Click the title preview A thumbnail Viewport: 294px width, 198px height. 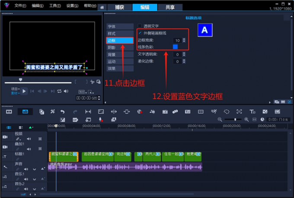click(x=205, y=30)
